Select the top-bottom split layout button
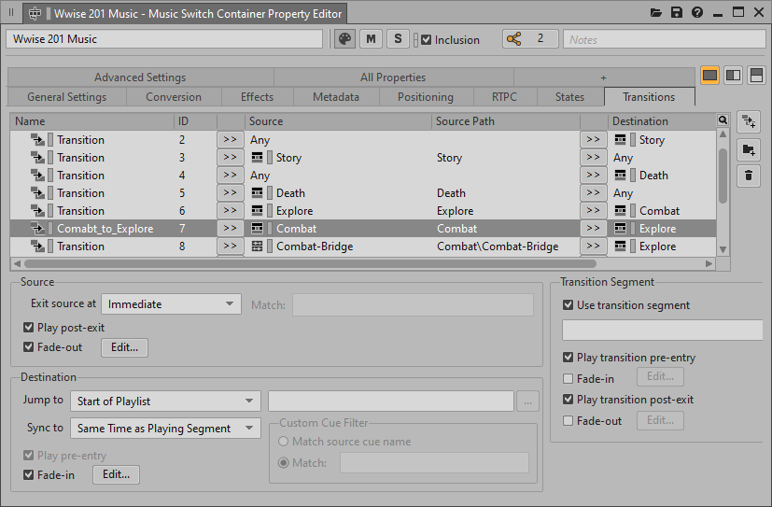 (x=756, y=76)
